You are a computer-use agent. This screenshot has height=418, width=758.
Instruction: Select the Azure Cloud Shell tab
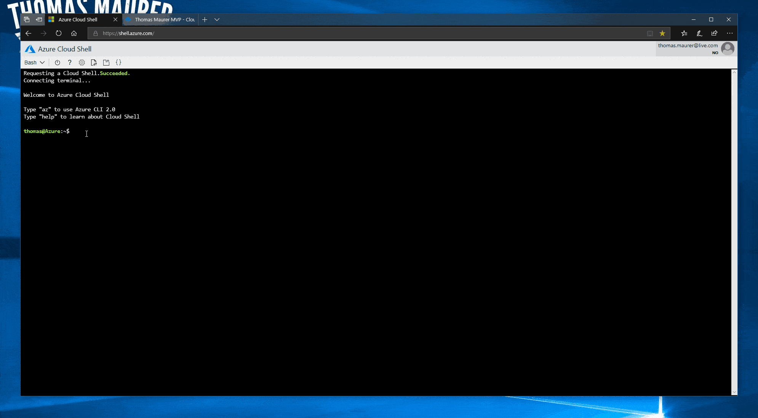(x=78, y=19)
